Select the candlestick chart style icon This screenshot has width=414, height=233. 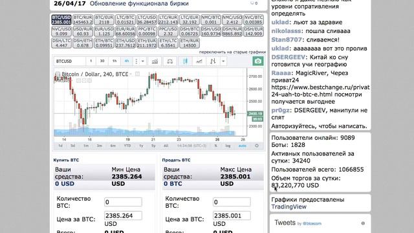click(x=185, y=61)
